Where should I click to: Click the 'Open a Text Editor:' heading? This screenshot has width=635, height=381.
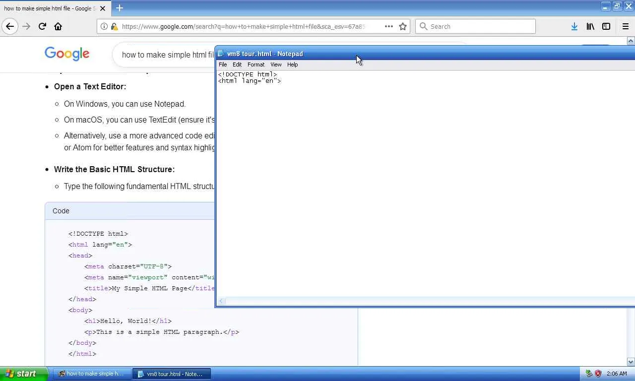tap(90, 86)
